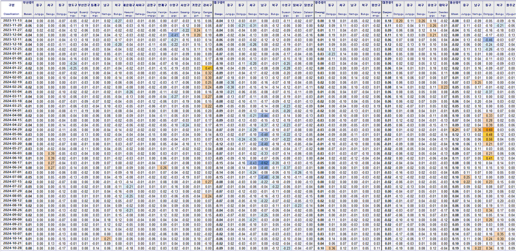Click the Gijang-gun column header
Image resolution: width=516 pixels, height=252 pixels.
click(x=197, y=14)
